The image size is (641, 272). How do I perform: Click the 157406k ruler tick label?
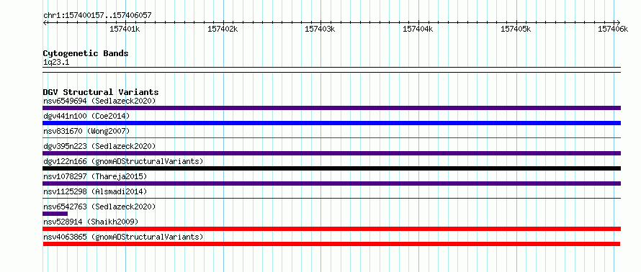click(613, 29)
